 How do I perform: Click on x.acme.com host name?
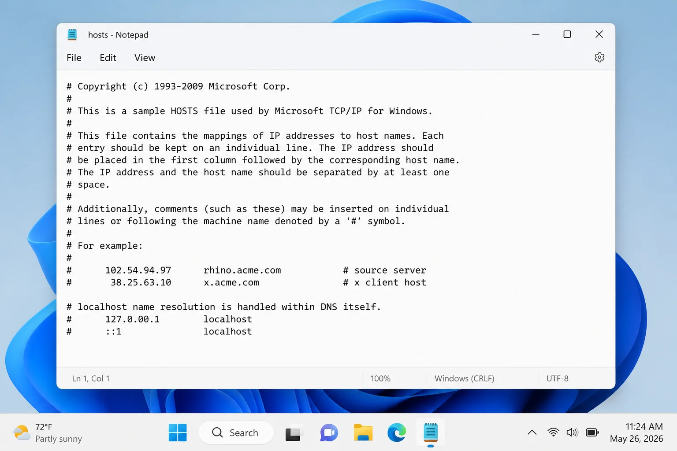(231, 282)
